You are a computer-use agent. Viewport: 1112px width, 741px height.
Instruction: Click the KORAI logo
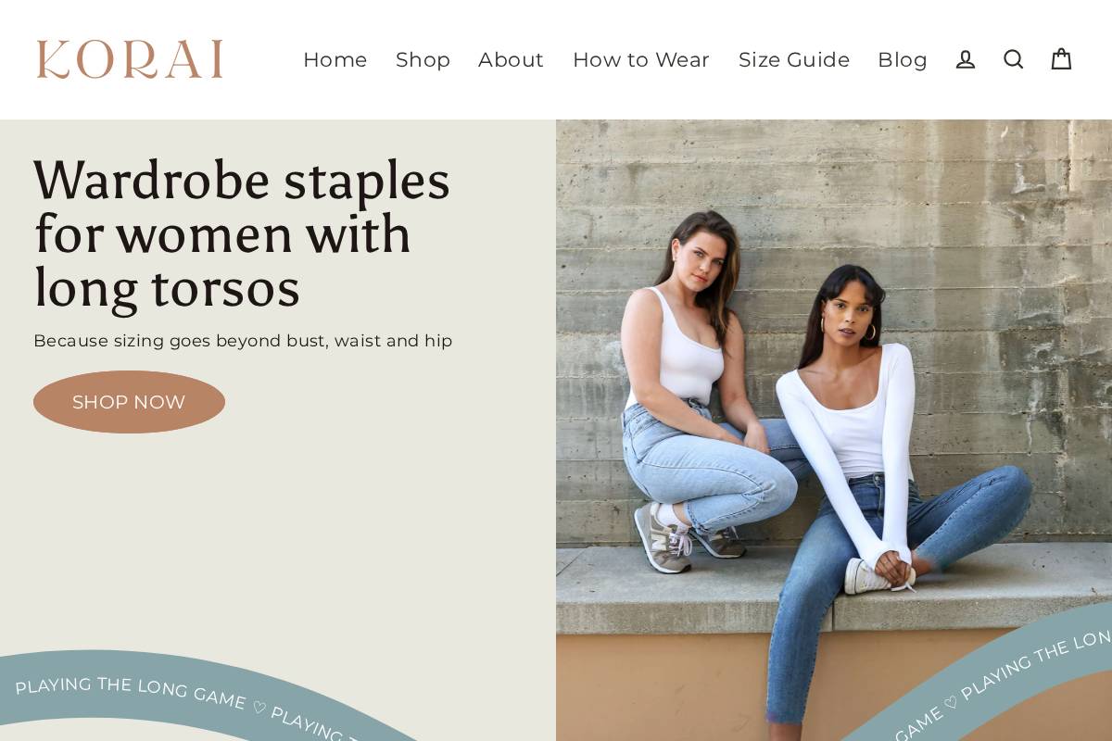coord(130,59)
